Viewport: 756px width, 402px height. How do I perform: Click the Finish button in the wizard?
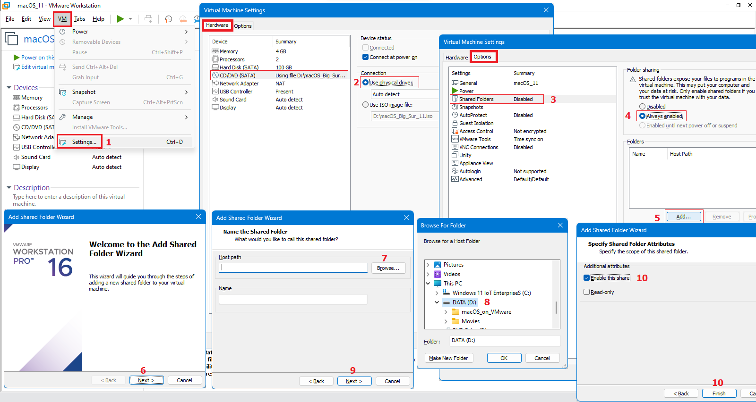[719, 394]
